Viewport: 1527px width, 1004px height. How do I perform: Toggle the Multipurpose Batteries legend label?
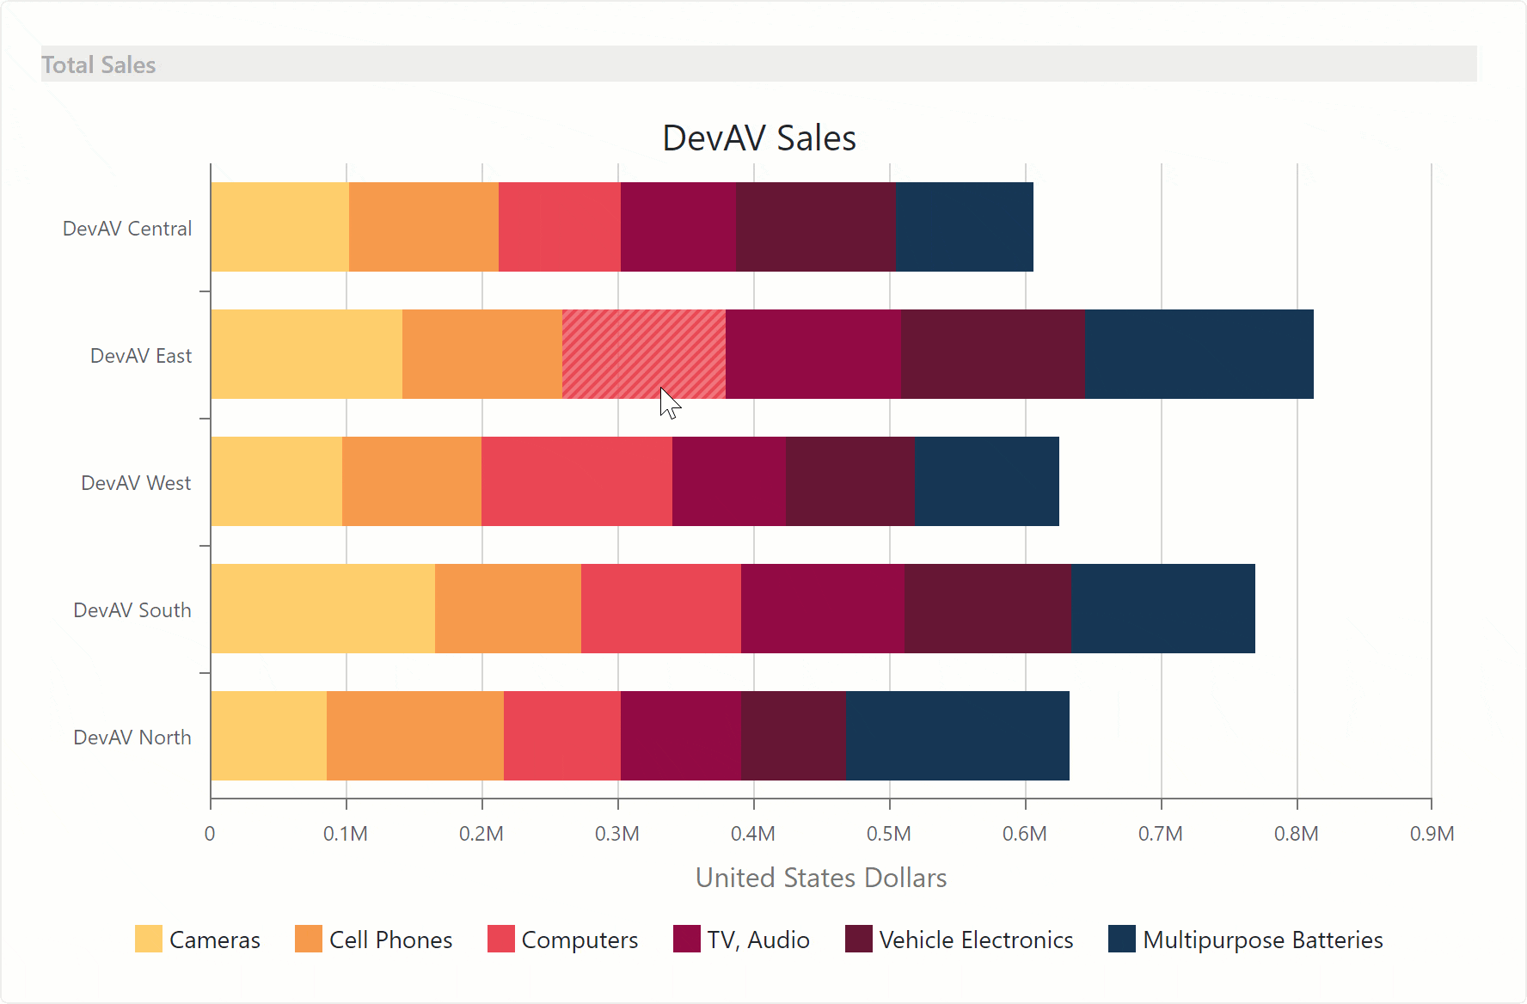[x=1262, y=940]
